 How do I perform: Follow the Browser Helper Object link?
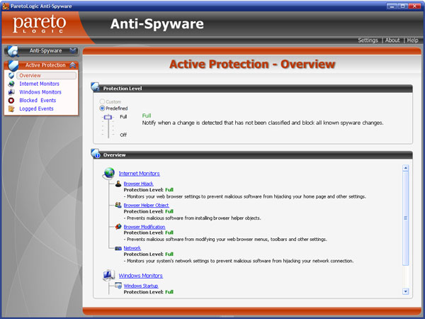147,205
